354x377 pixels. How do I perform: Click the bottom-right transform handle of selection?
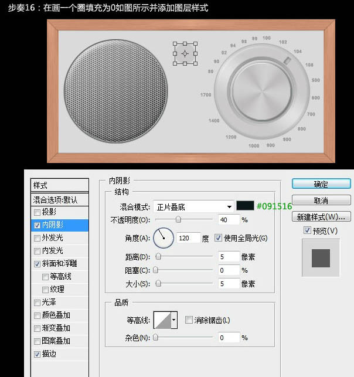point(195,63)
